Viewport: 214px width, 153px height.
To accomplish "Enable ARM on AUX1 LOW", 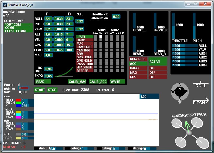I will coord(95,54).
